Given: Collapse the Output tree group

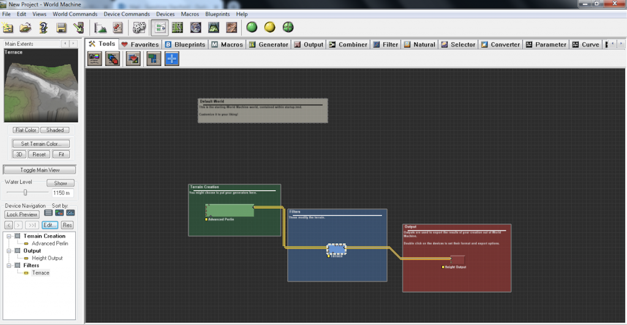Looking at the screenshot, I should click(9, 251).
